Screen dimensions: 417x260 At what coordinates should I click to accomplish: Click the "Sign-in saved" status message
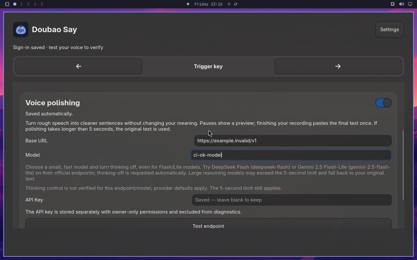coord(58,47)
